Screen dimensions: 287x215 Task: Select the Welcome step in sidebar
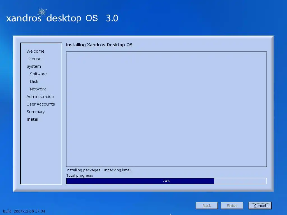pos(36,51)
